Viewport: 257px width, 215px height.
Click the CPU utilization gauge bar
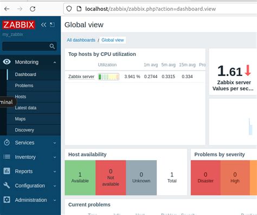point(108,77)
